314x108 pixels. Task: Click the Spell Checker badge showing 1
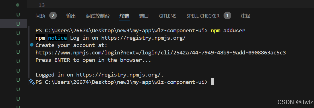[x=227, y=16]
